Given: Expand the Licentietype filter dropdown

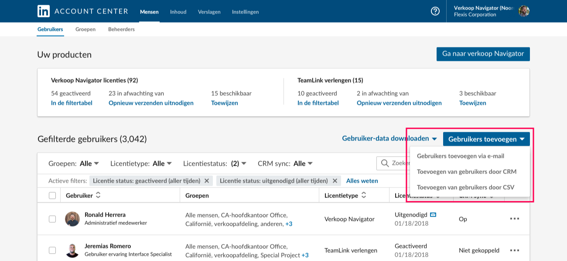Looking at the screenshot, I should click(141, 164).
